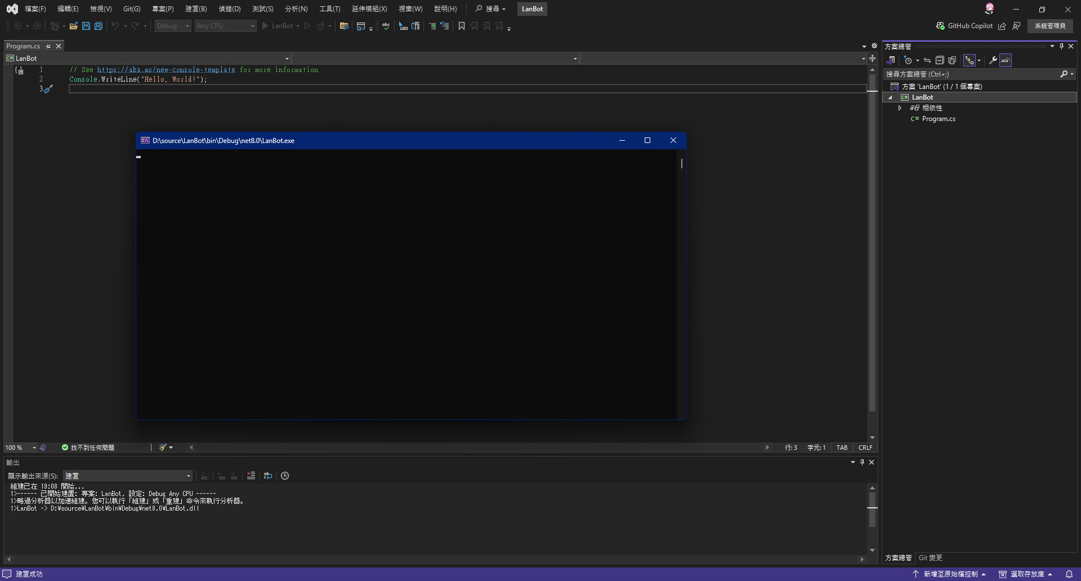
Task: Open the 100 % zoom level dropdown
Action: pyautogui.click(x=20, y=448)
